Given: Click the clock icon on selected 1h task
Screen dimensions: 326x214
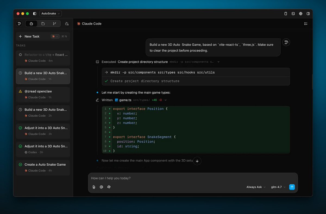Looking at the screenshot, I should (x=20, y=73).
